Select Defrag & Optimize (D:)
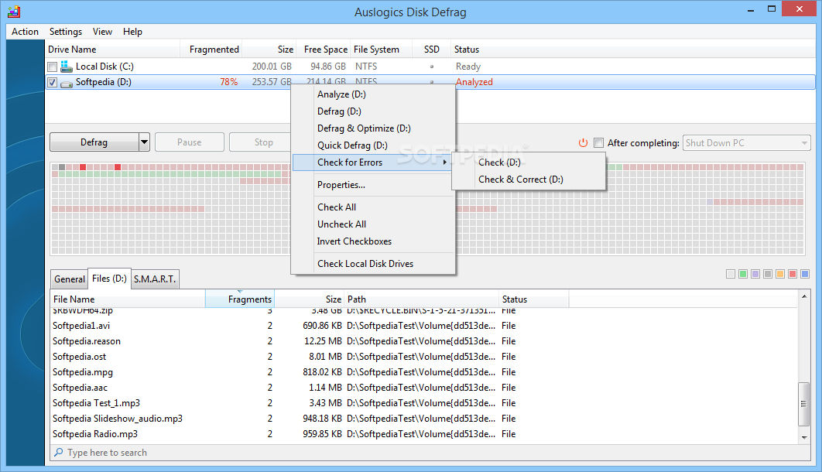Screen dimensions: 822x472 (x=373, y=128)
